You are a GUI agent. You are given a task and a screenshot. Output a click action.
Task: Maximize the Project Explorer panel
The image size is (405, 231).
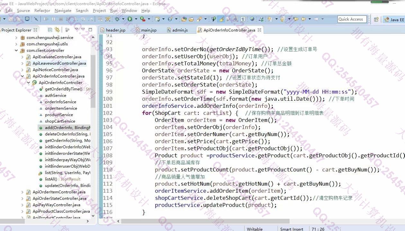[90, 30]
